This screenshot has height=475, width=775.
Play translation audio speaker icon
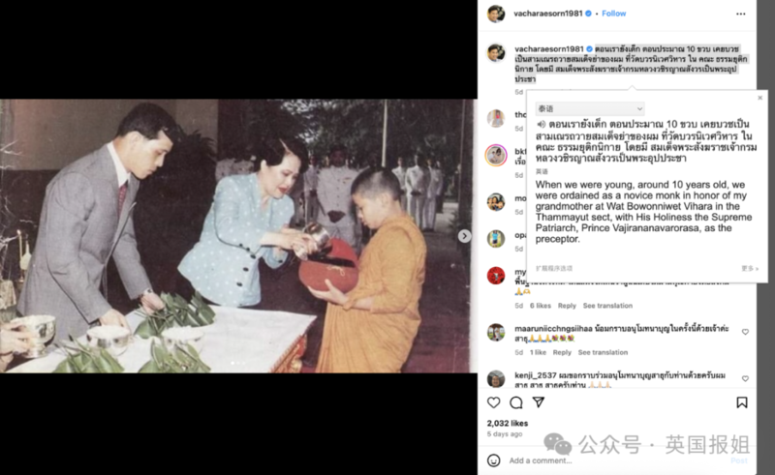point(542,124)
